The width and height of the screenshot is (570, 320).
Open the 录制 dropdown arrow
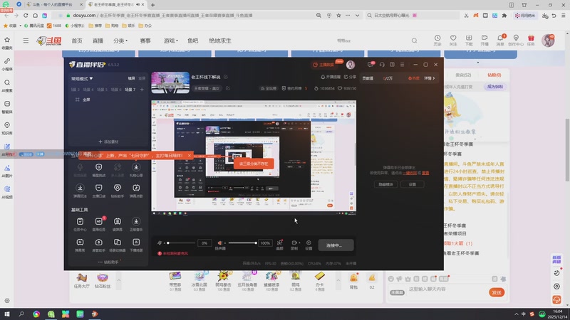299,242
